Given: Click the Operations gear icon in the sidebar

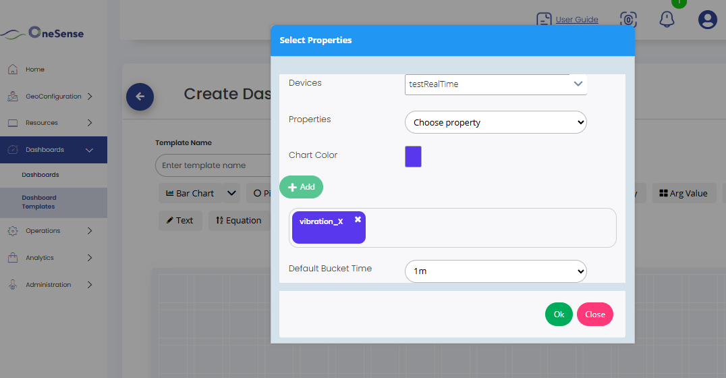Looking at the screenshot, I should (x=12, y=231).
